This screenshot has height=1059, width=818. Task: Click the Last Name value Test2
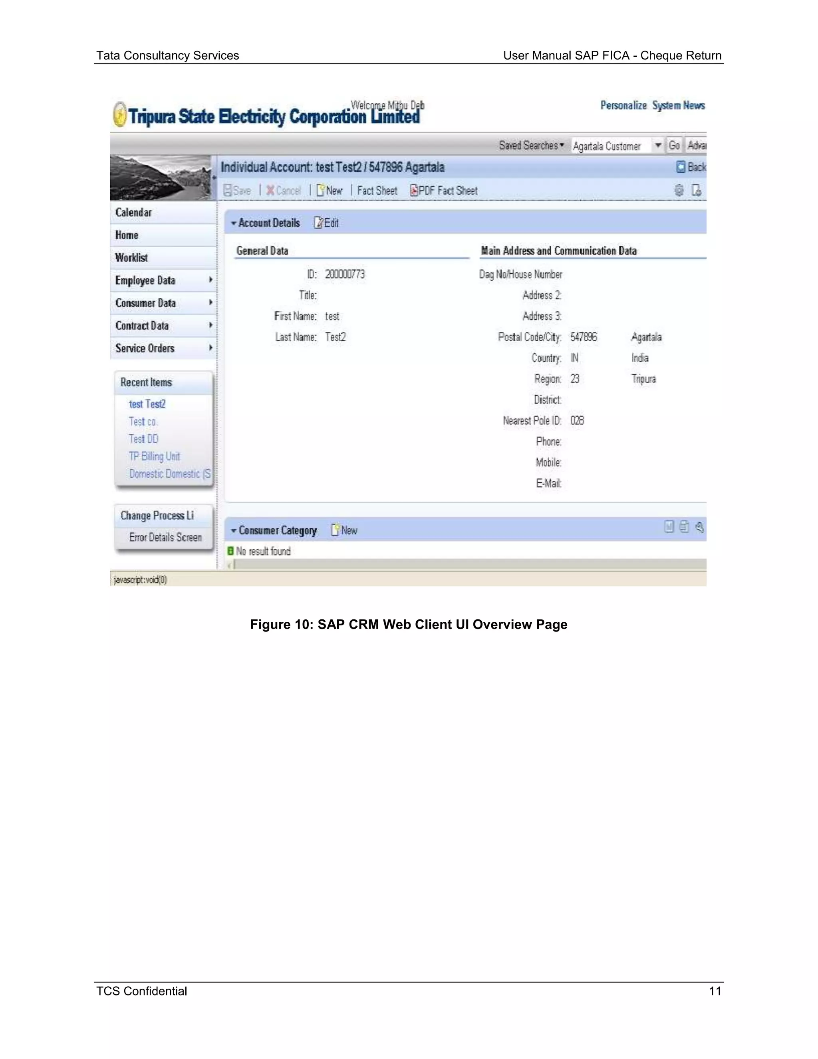[336, 337]
